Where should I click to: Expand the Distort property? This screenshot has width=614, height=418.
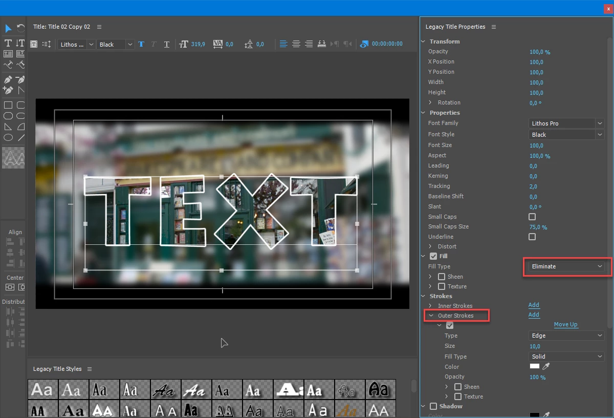coord(430,246)
